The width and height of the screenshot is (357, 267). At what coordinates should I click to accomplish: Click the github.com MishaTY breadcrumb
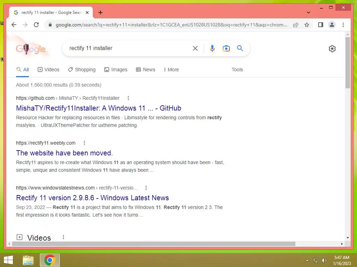(68, 98)
